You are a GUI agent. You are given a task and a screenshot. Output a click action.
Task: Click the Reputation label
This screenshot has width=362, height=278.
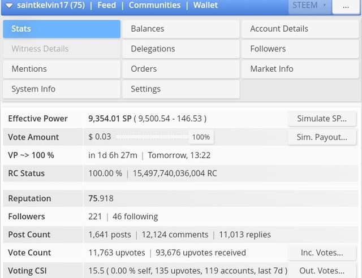tap(29, 199)
